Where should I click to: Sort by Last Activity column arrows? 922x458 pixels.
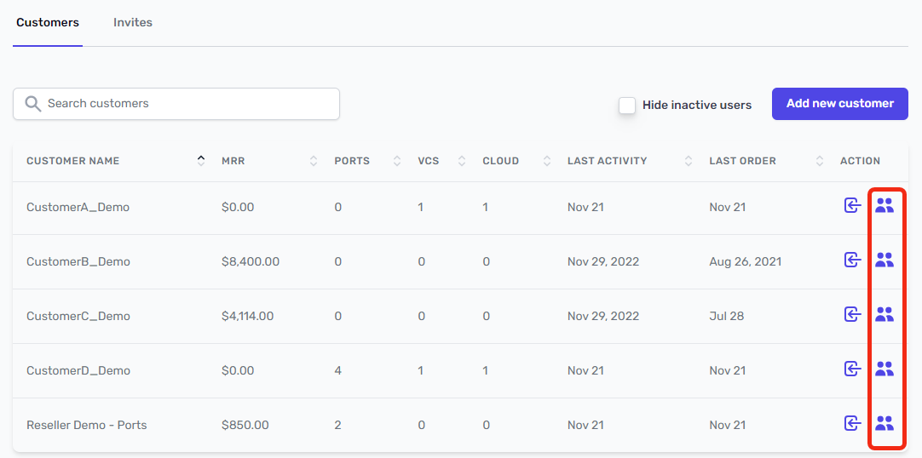(689, 161)
